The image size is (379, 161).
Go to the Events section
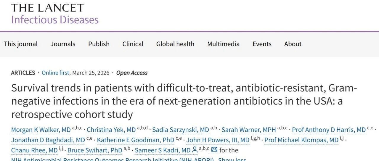pos(262,44)
